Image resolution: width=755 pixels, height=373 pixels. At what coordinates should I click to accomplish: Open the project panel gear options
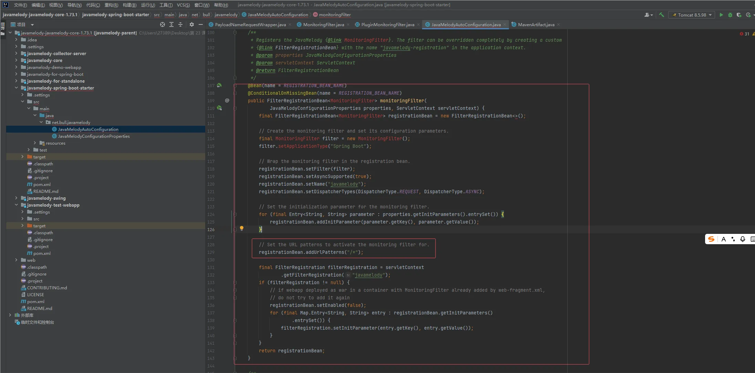coord(192,24)
